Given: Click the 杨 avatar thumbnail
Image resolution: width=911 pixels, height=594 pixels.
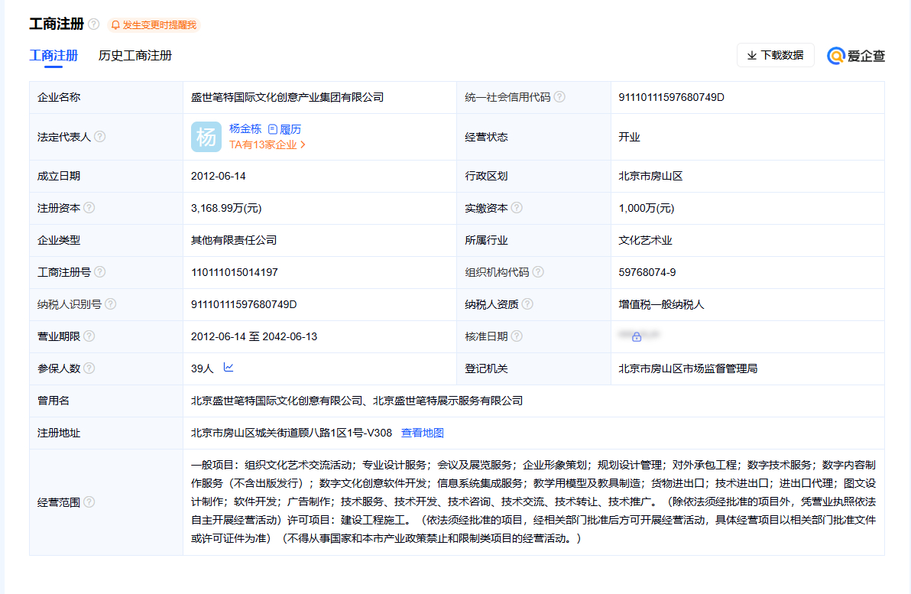Looking at the screenshot, I should click(206, 137).
